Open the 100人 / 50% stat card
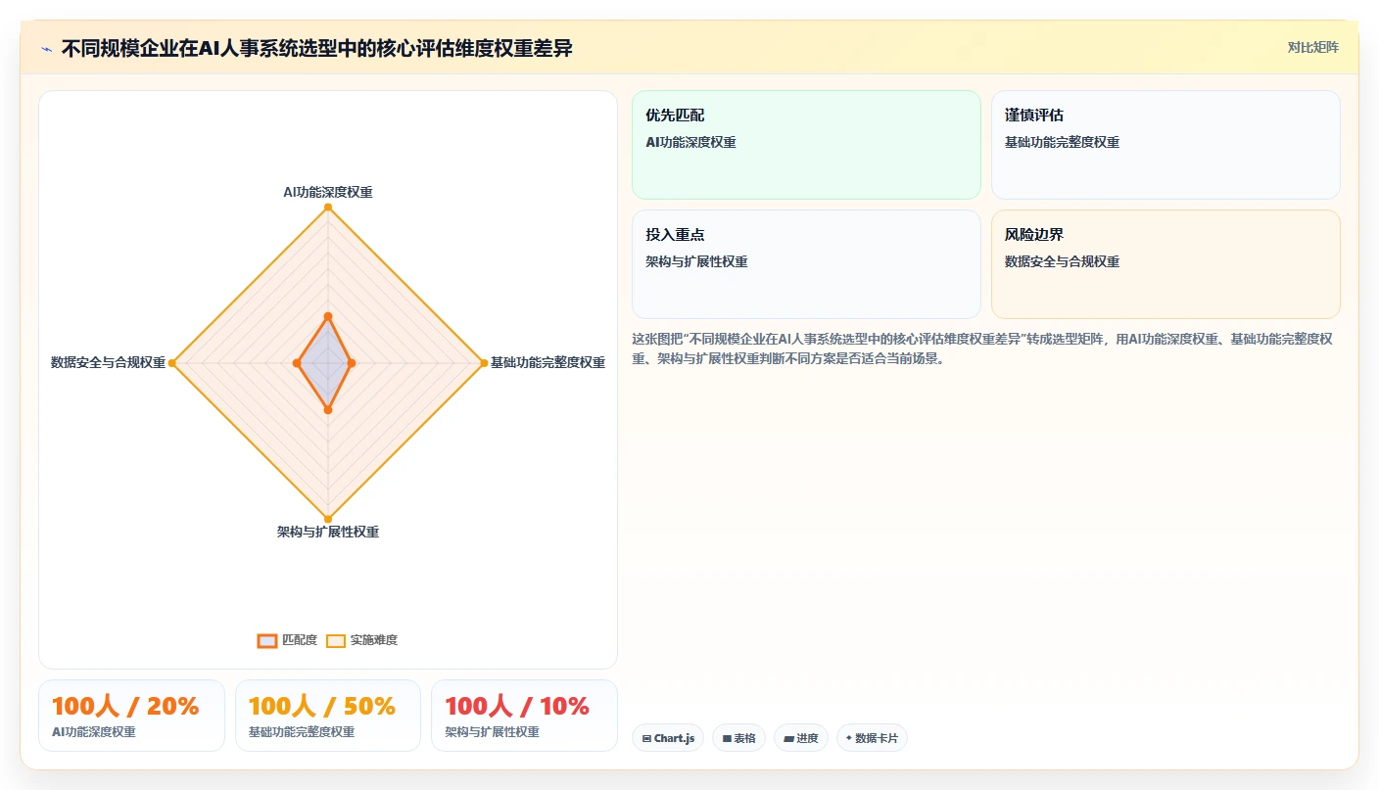Image resolution: width=1379 pixels, height=790 pixels. click(328, 716)
